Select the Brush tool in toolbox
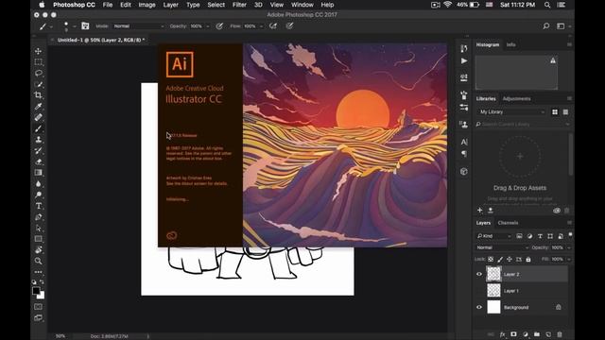605x340 pixels. click(38, 128)
